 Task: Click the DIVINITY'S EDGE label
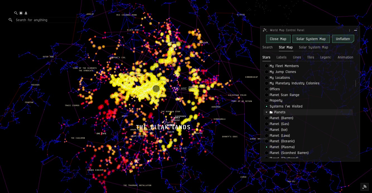coord(230,137)
